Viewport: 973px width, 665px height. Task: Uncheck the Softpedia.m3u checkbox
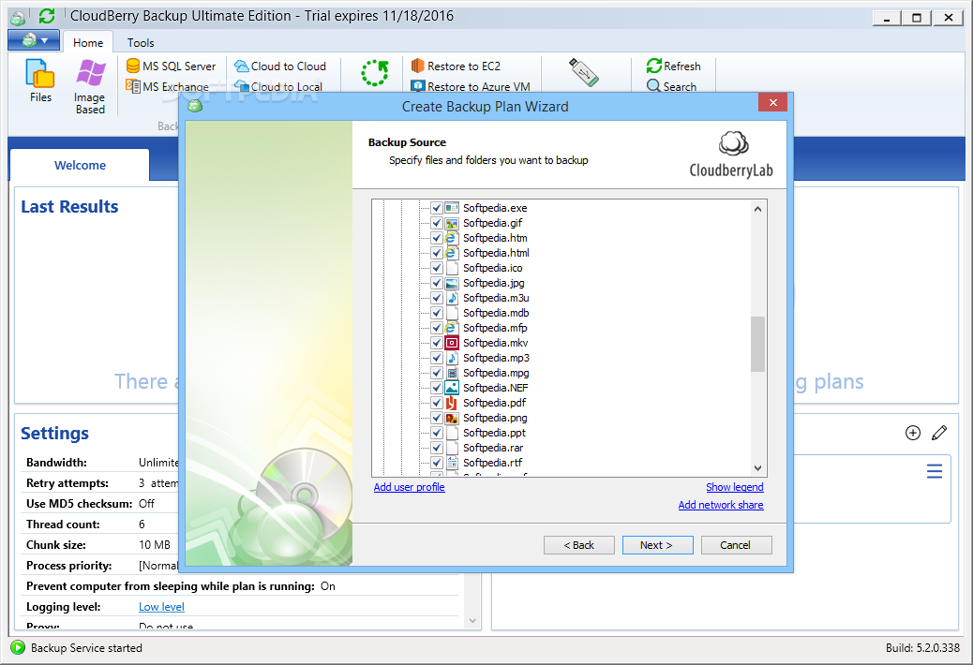(437, 298)
